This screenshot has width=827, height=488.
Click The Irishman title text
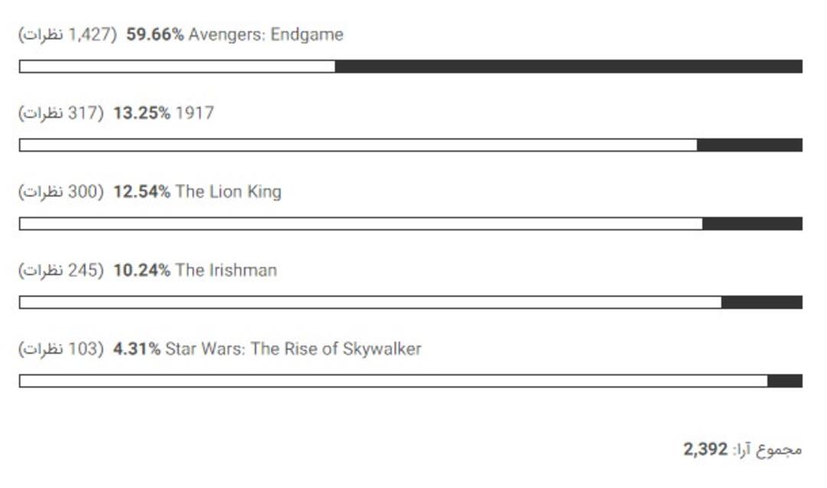(x=226, y=270)
